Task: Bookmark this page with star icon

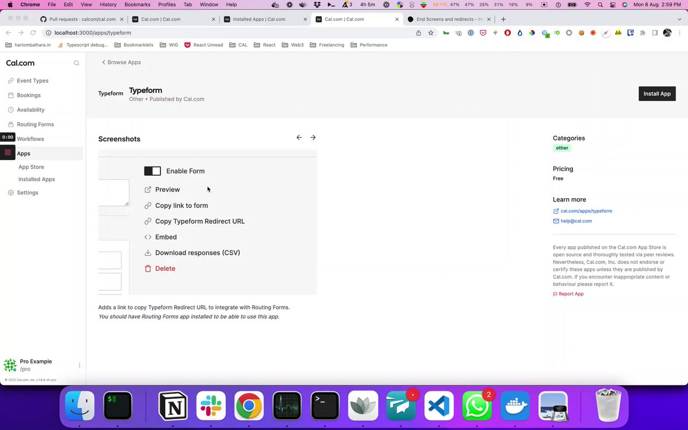Action: coord(431,33)
